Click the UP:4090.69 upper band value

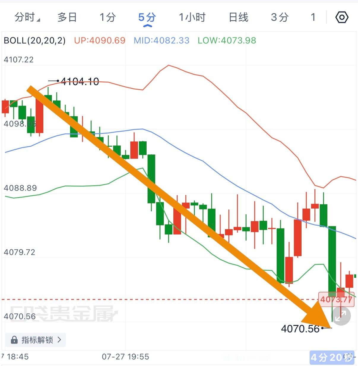(x=100, y=40)
